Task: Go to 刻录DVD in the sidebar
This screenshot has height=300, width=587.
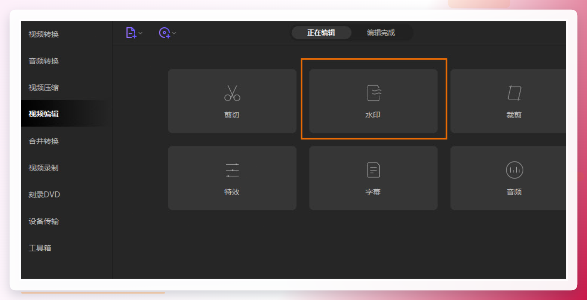Action: click(x=44, y=195)
